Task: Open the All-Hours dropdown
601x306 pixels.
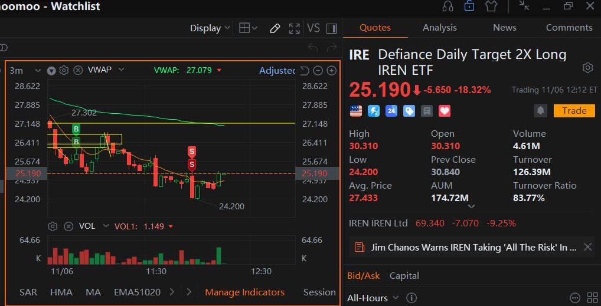Action: [x=373, y=298]
